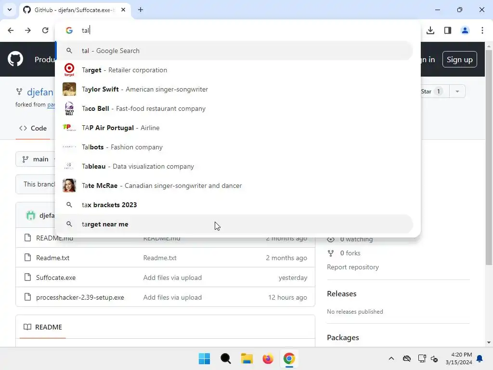Click the network tray icon
The height and width of the screenshot is (370, 493).
[x=422, y=358]
